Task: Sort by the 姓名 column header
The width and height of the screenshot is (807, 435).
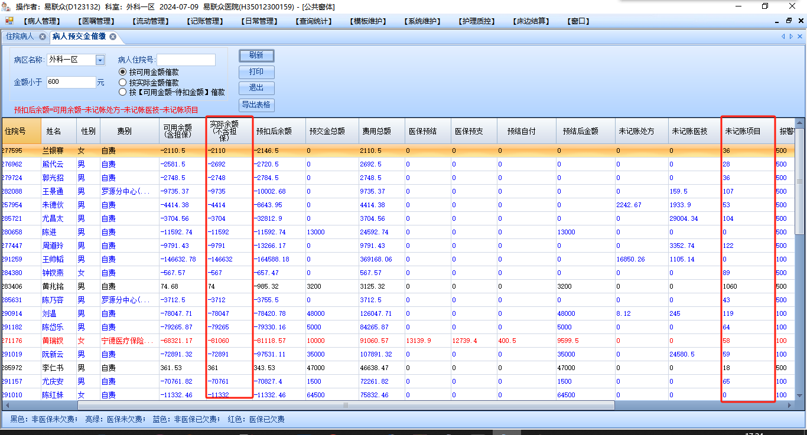Action: pos(58,131)
